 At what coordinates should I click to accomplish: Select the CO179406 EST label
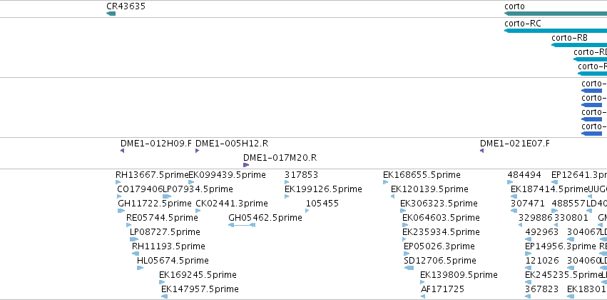(x=140, y=189)
